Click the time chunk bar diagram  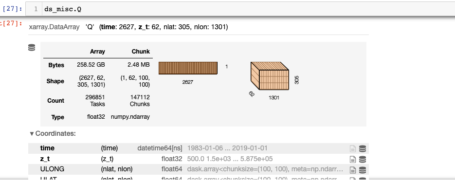pos(188,68)
